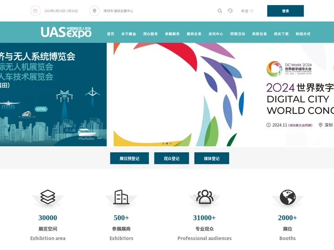Viewport: 334px width, 250px height.
Task: Click the 2000+ booths figure
Action: pyautogui.click(x=288, y=218)
